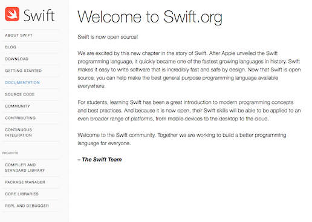This screenshot has height=222, width=312.
Task: Click the Swift wordmark beside the logo
Action: tap(39, 16)
